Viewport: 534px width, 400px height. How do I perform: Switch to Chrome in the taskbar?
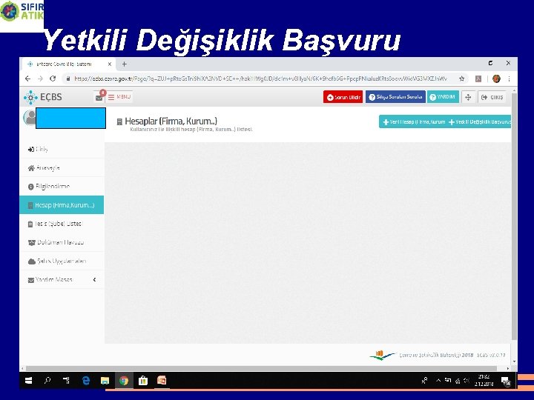pyautogui.click(x=124, y=381)
